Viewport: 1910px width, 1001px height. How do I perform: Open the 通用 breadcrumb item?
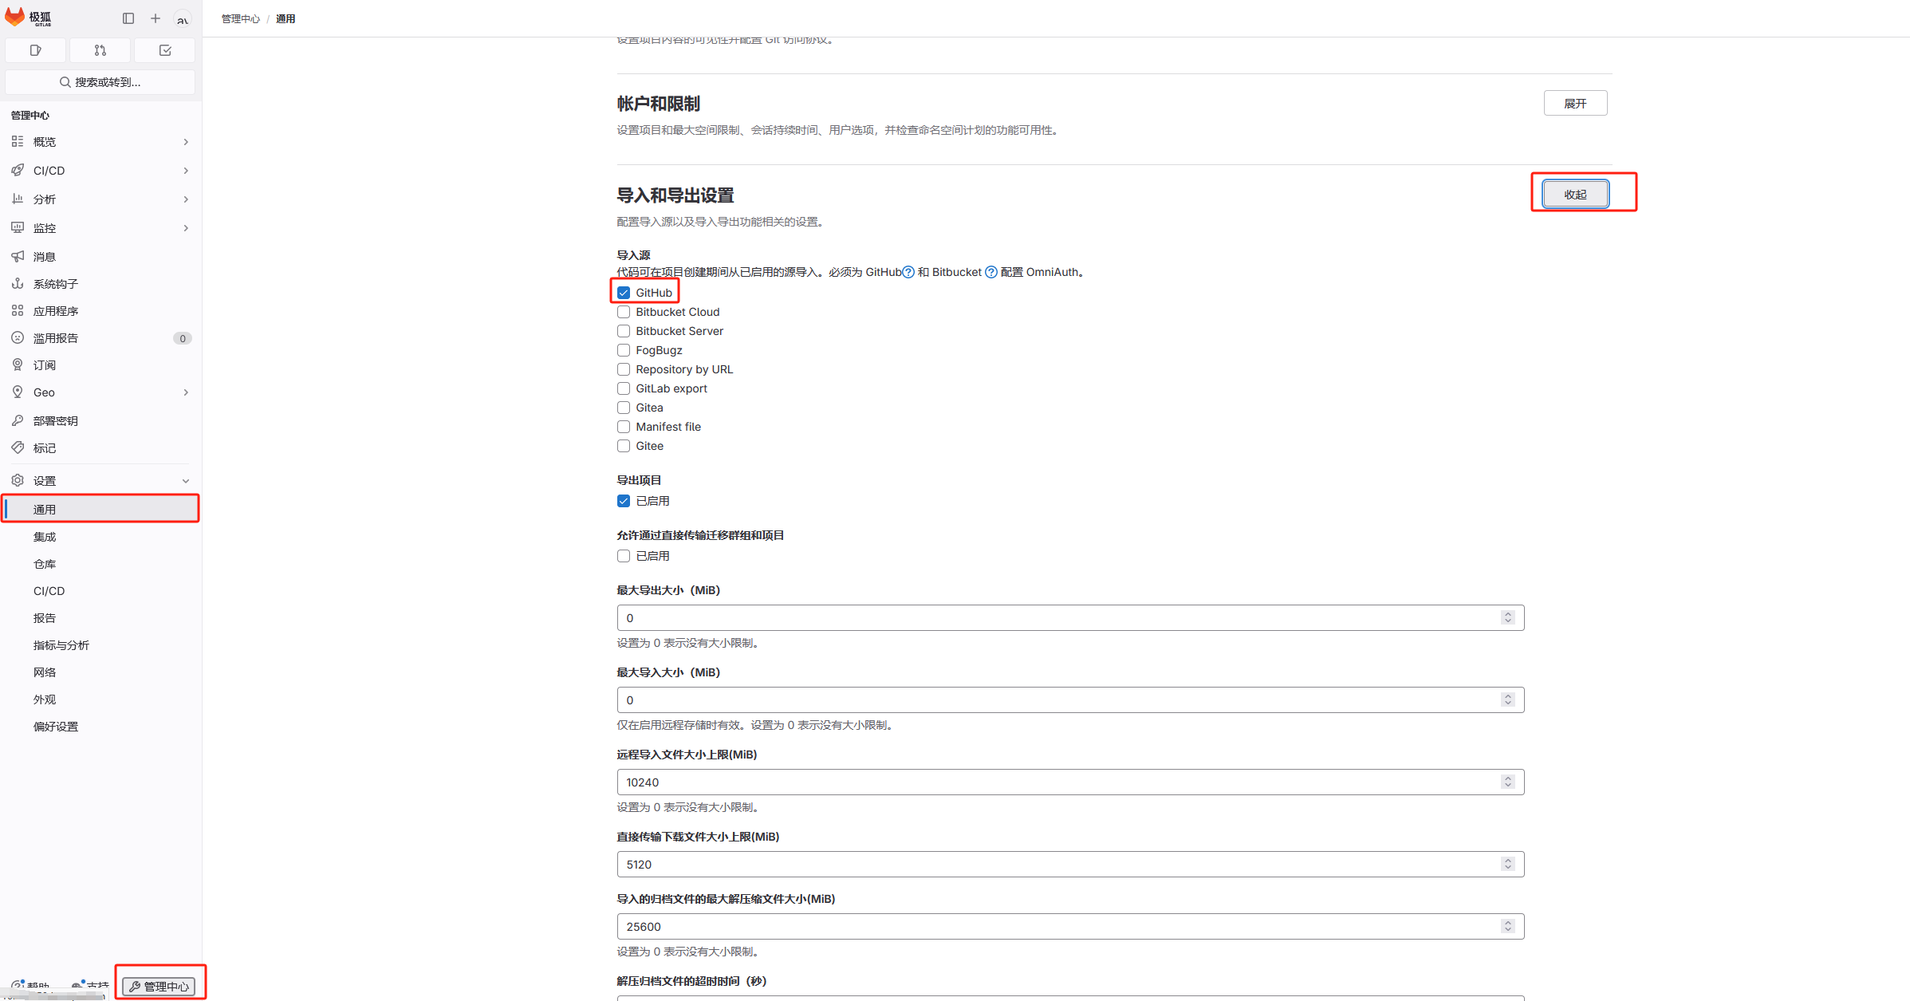coord(285,18)
